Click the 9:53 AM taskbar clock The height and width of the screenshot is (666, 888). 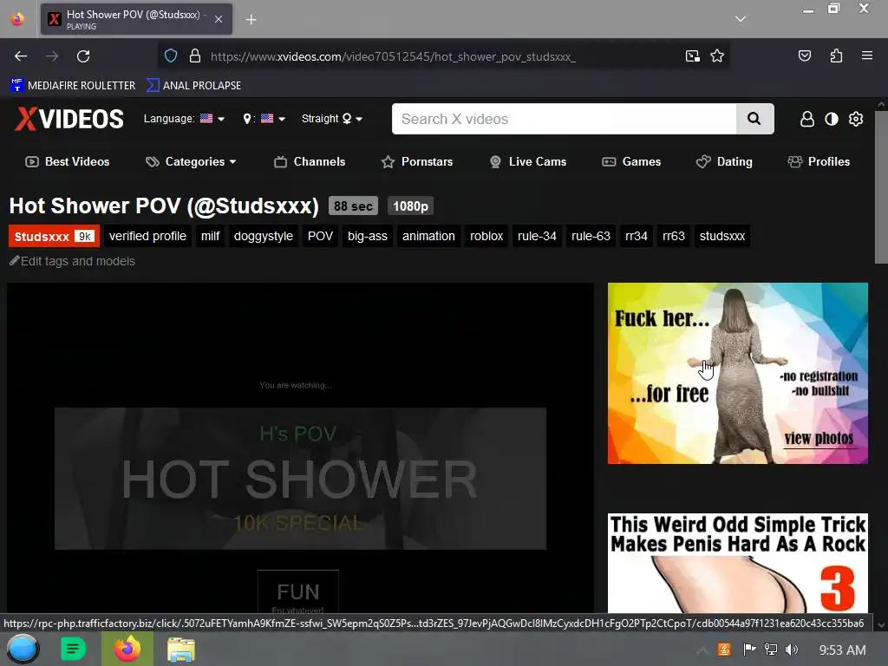[842, 650]
